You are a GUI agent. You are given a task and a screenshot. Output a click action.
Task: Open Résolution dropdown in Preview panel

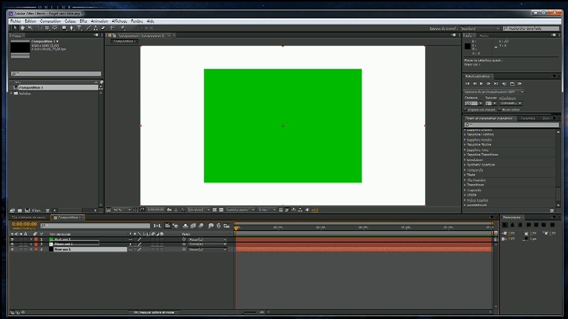point(511,103)
